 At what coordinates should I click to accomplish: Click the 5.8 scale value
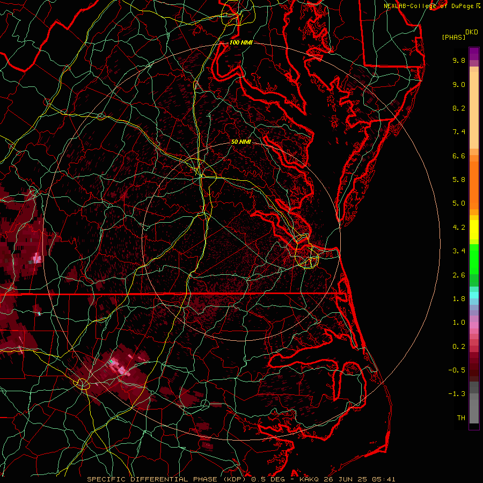(x=459, y=180)
